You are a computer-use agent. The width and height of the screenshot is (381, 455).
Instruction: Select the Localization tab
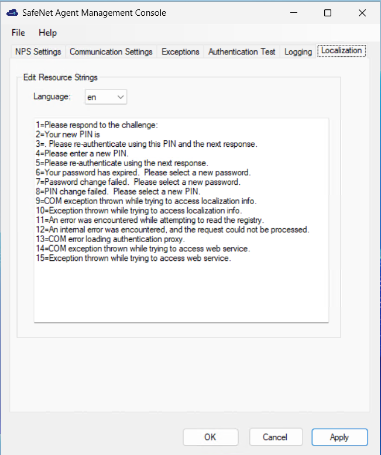342,50
